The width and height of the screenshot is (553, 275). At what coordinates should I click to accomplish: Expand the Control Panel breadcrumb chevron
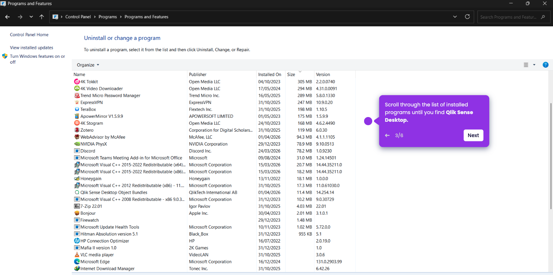coord(95,17)
